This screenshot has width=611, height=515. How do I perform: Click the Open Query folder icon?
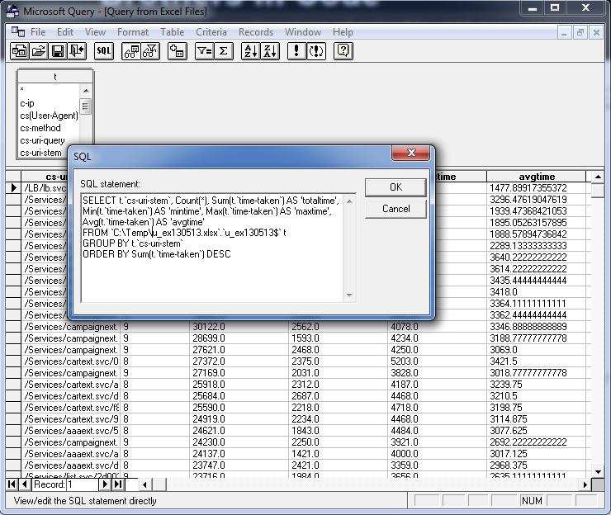(38, 51)
